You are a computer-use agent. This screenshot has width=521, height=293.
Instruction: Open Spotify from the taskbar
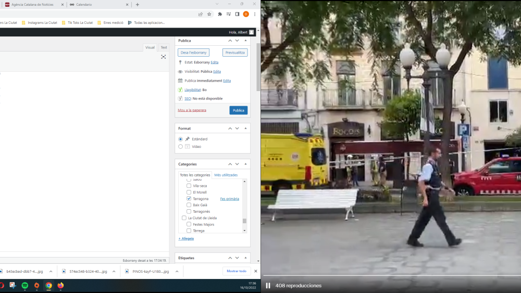click(25, 285)
